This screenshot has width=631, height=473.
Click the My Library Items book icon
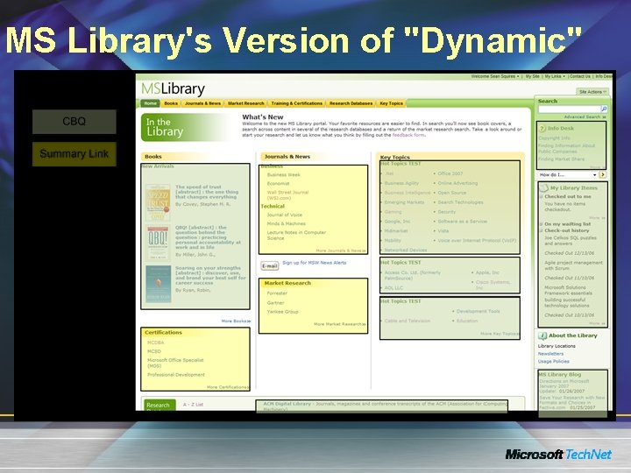[x=543, y=187]
